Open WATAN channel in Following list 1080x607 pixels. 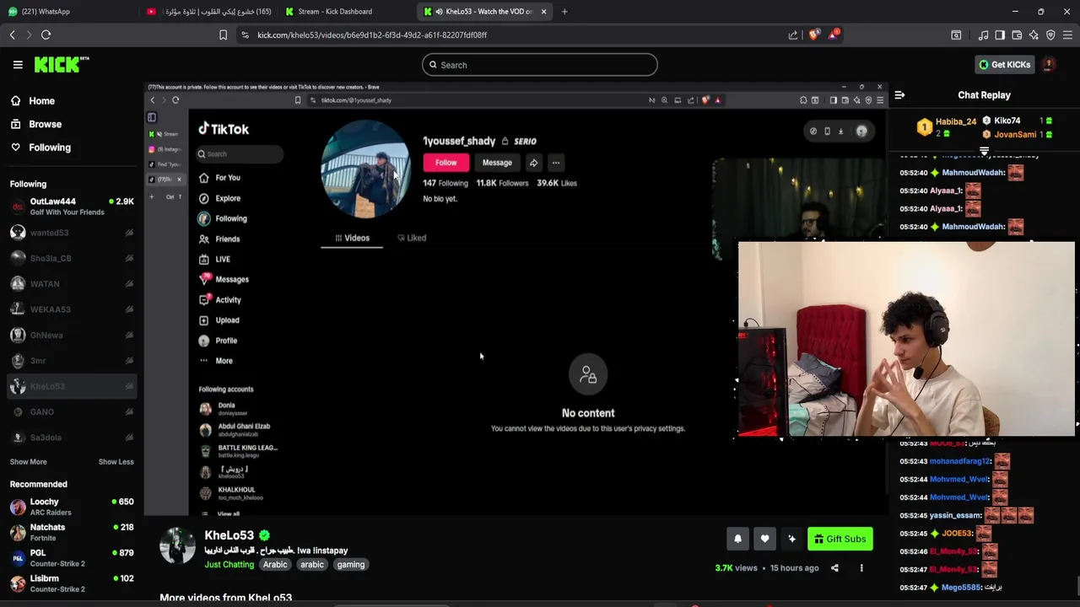click(72, 284)
